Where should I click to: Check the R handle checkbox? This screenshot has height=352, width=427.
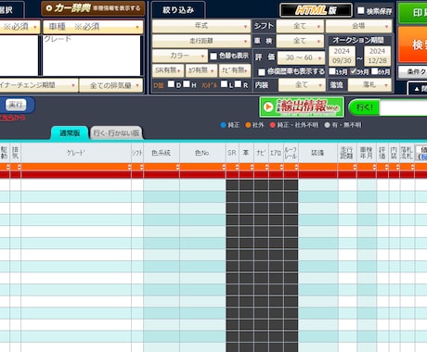pyautogui.click(x=238, y=84)
